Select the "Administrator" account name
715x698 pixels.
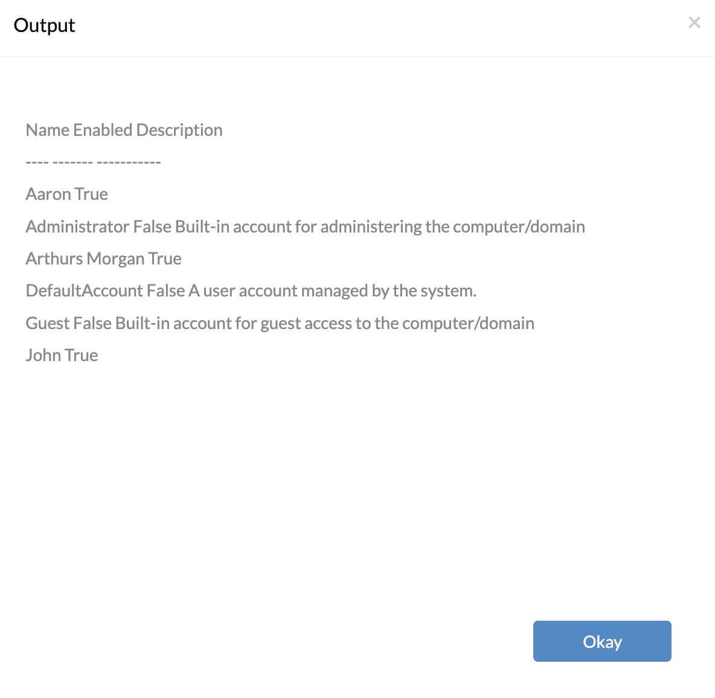pos(77,226)
